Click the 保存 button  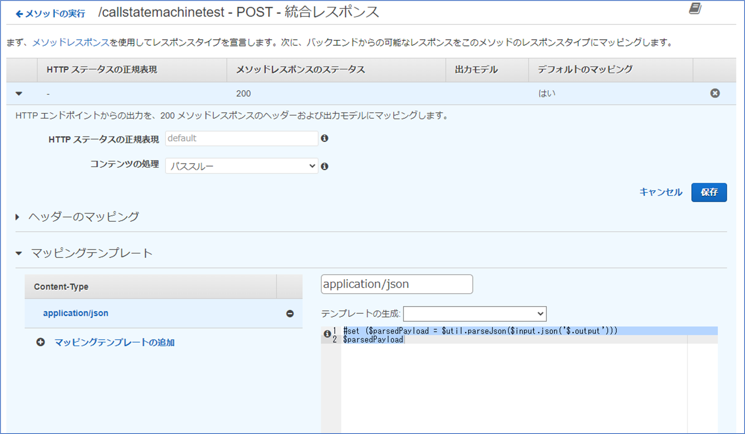tap(709, 192)
